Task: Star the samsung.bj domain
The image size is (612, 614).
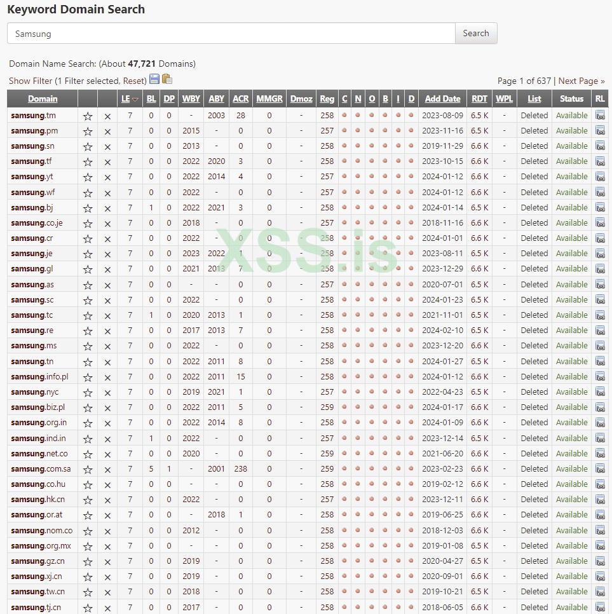Action: click(x=88, y=208)
